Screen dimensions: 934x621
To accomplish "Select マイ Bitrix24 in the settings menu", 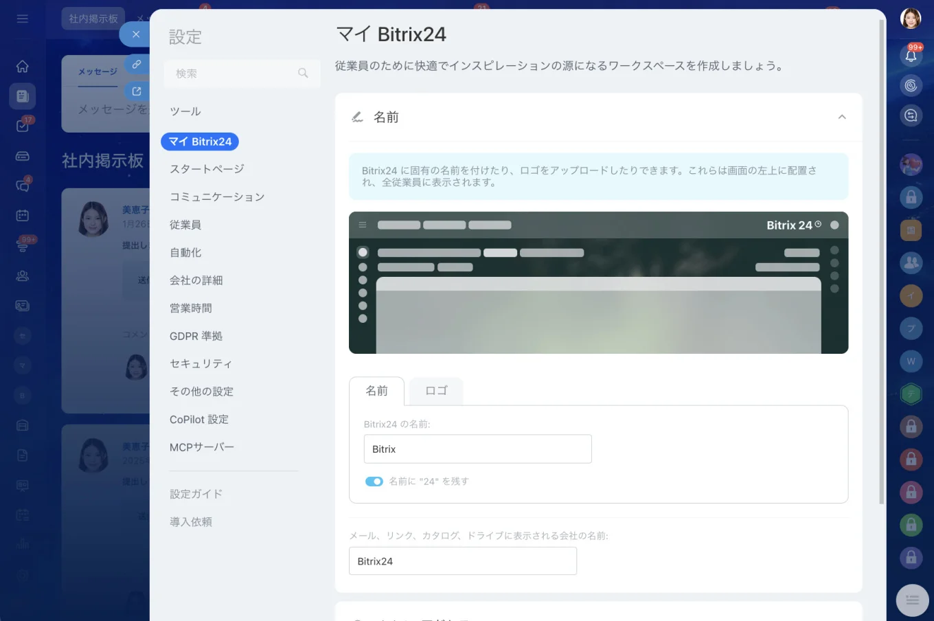I will (x=200, y=142).
